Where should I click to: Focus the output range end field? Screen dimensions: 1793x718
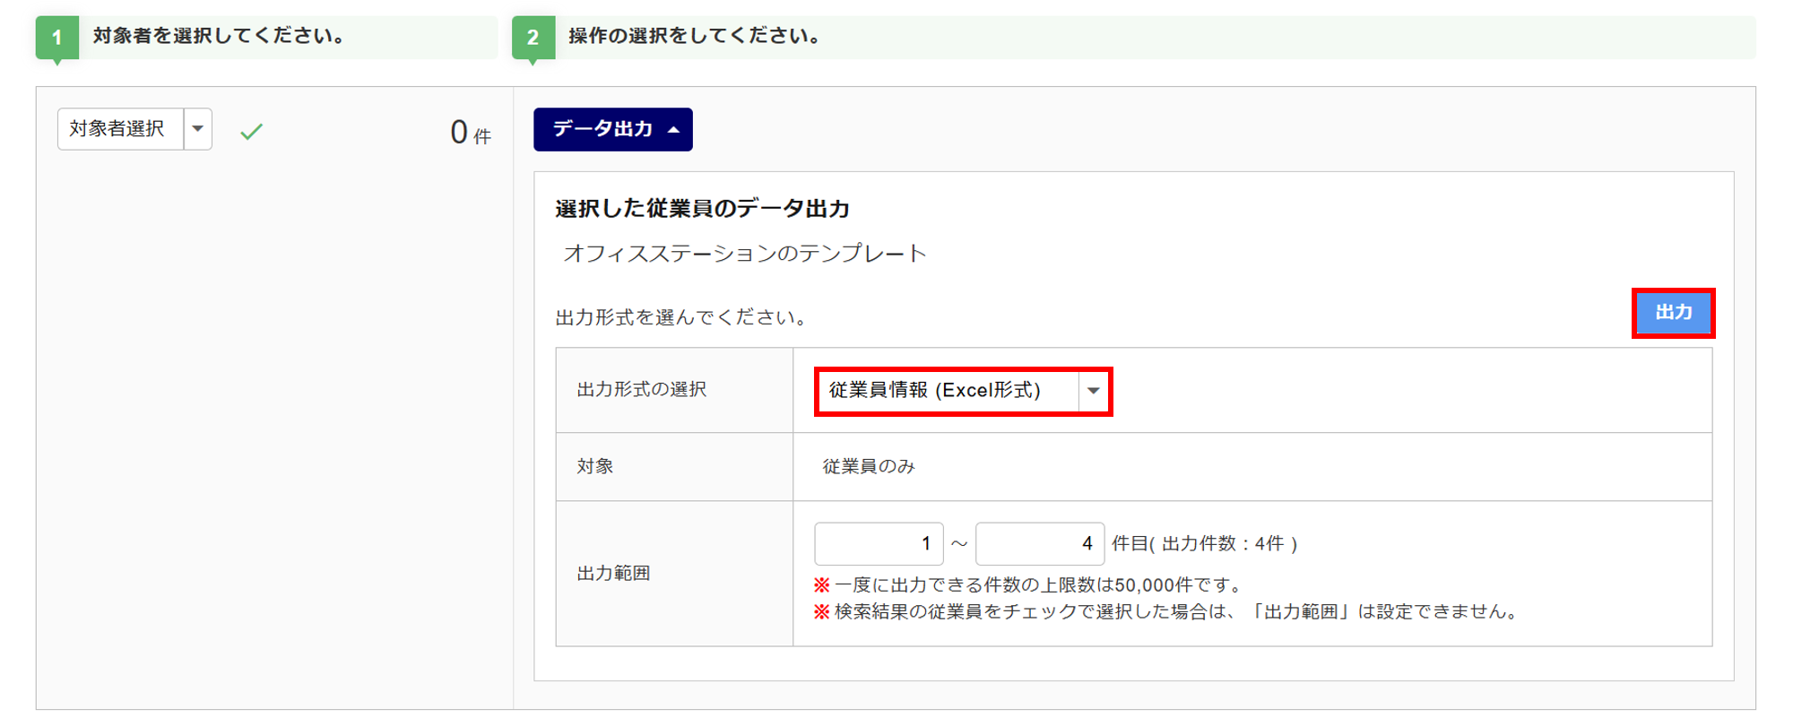click(x=1039, y=544)
